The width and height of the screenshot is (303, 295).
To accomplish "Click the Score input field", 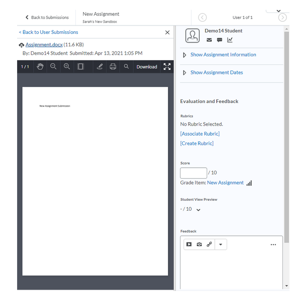I will pyautogui.click(x=193, y=173).
